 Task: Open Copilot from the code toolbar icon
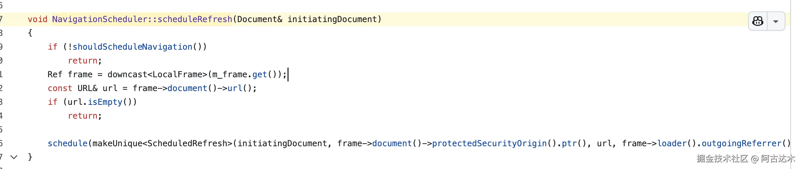point(758,21)
